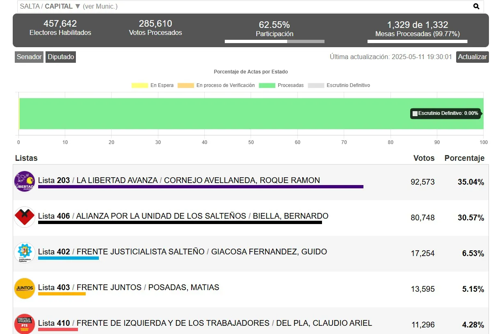The width and height of the screenshot is (491, 334).
Task: Click the Mesas Procesadas progress bar
Action: coord(417,41)
